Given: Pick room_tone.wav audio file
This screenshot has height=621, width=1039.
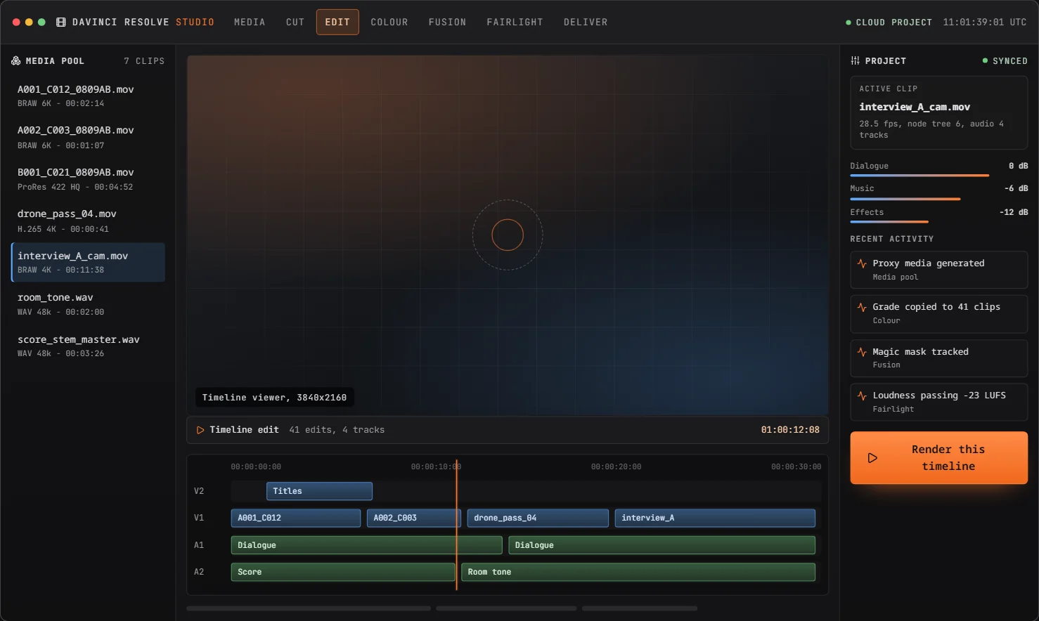Looking at the screenshot, I should tap(89, 304).
